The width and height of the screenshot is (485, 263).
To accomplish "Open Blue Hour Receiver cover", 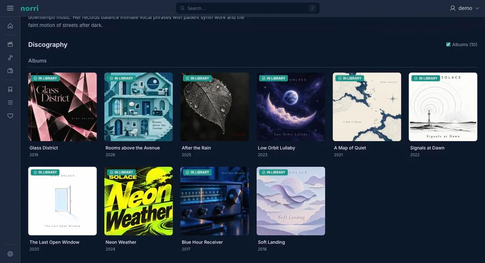I will click(x=214, y=201).
